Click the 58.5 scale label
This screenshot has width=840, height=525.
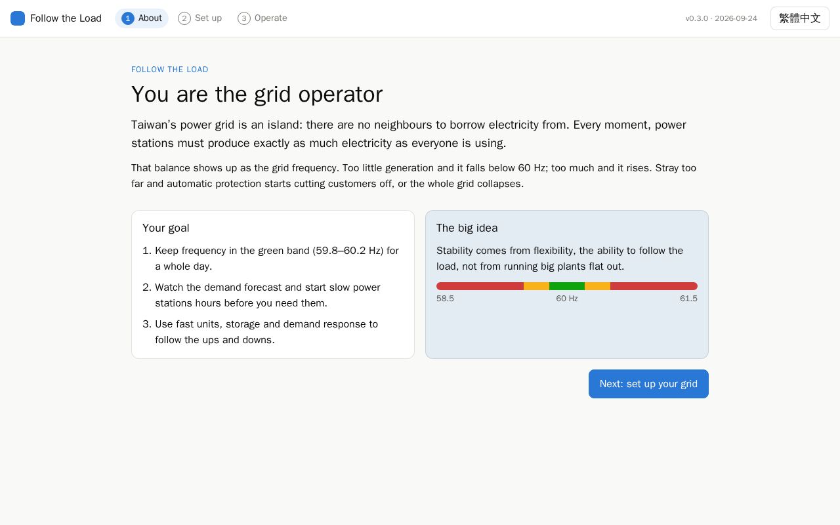tap(445, 299)
